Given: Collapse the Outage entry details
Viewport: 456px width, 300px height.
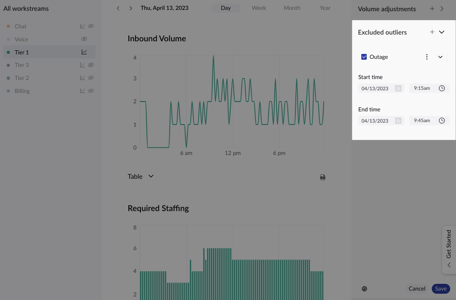Looking at the screenshot, I should pos(440,57).
